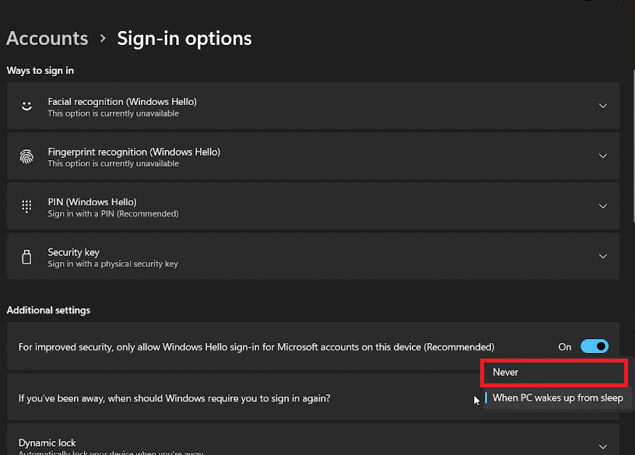The height and width of the screenshot is (455, 635).
Task: Click the Sign-in options breadcrumb title
Action: click(x=184, y=39)
